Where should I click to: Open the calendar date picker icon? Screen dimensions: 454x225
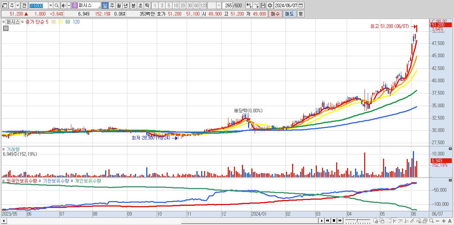301,5
